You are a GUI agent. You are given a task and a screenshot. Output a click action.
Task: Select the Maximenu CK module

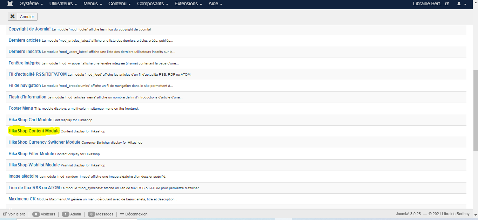22,199
